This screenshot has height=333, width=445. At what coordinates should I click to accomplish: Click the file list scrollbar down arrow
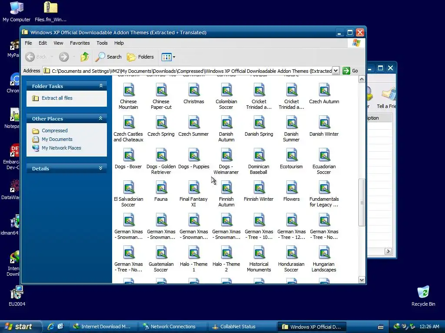(x=362, y=280)
